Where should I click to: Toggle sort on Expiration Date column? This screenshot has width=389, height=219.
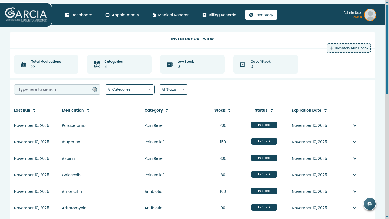pyautogui.click(x=326, y=110)
